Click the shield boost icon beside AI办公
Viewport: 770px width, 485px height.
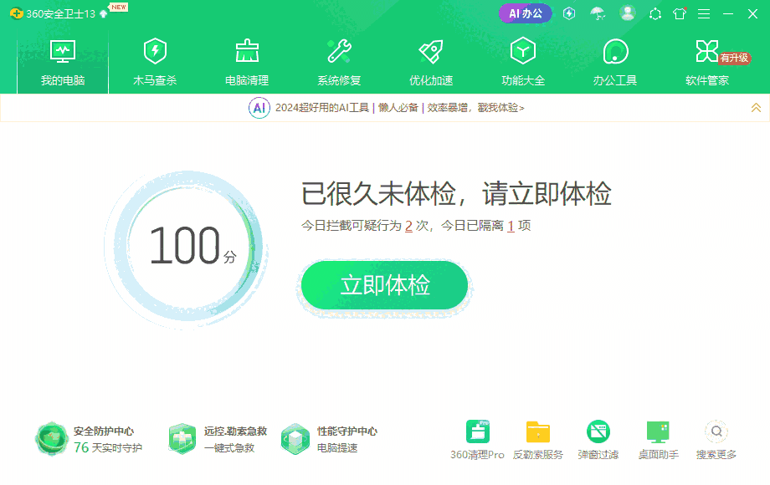568,13
